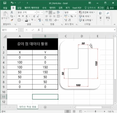This screenshot has height=113, width=117.
Task: Apply percent style (%)
Action: pos(71,16)
